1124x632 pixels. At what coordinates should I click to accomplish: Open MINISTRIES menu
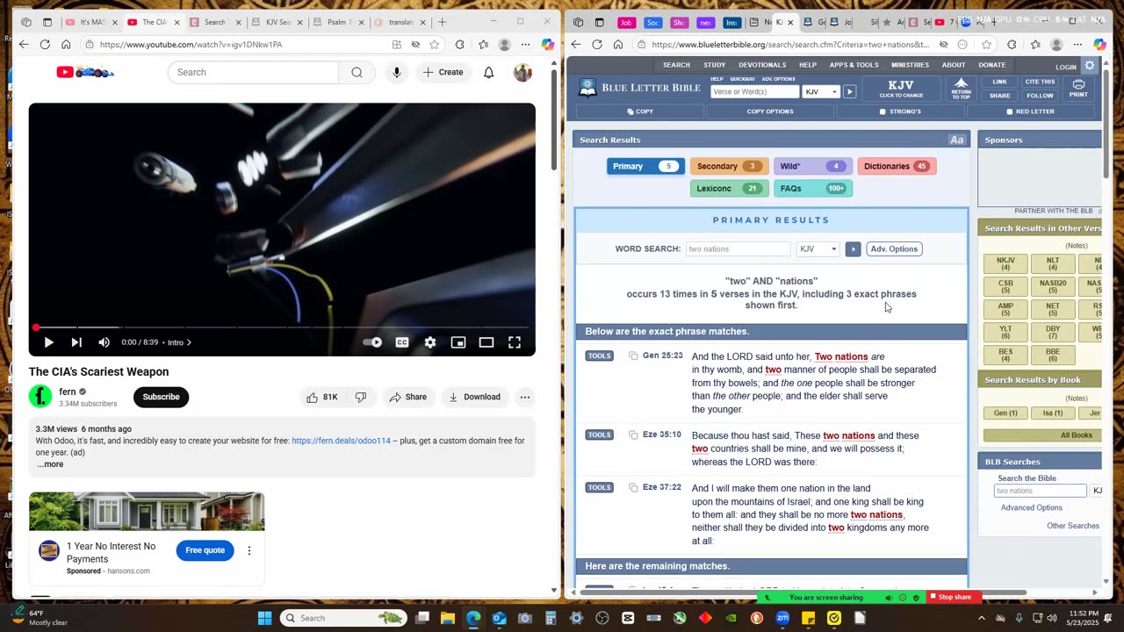click(910, 65)
